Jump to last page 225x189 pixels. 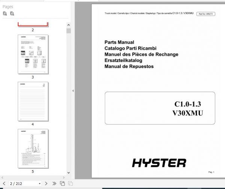(x=54, y=183)
